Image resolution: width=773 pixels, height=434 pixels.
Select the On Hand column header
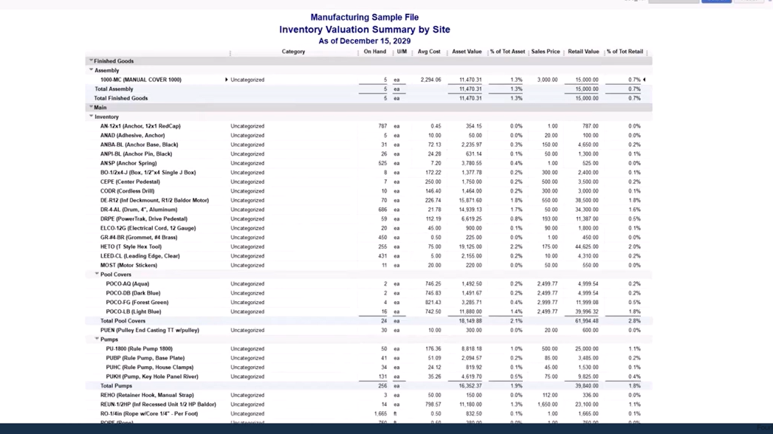click(374, 52)
